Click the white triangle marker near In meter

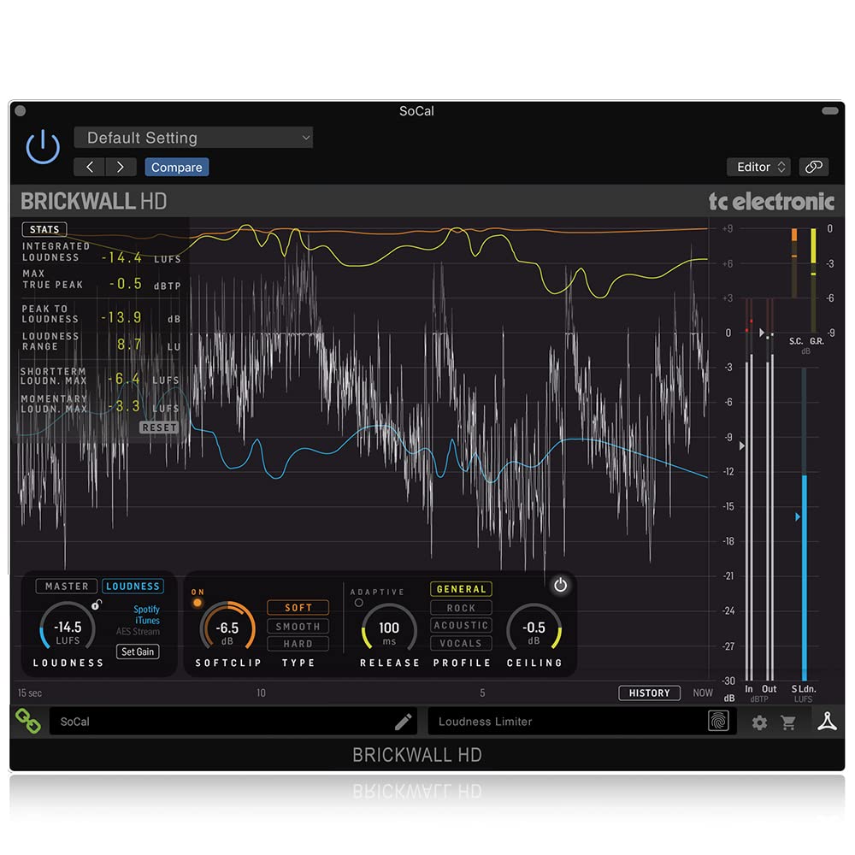pos(762,332)
